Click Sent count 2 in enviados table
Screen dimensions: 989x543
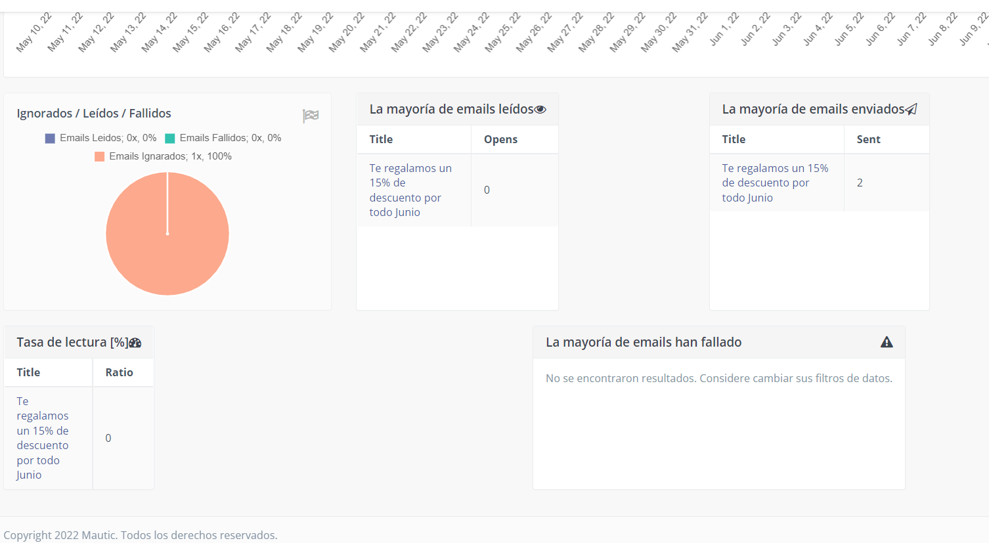(x=860, y=183)
